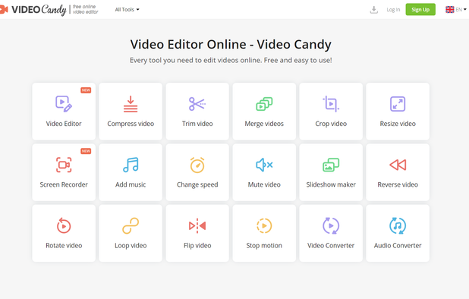Open the Resize video icon
Screen dimensions: 469x299
[398, 104]
